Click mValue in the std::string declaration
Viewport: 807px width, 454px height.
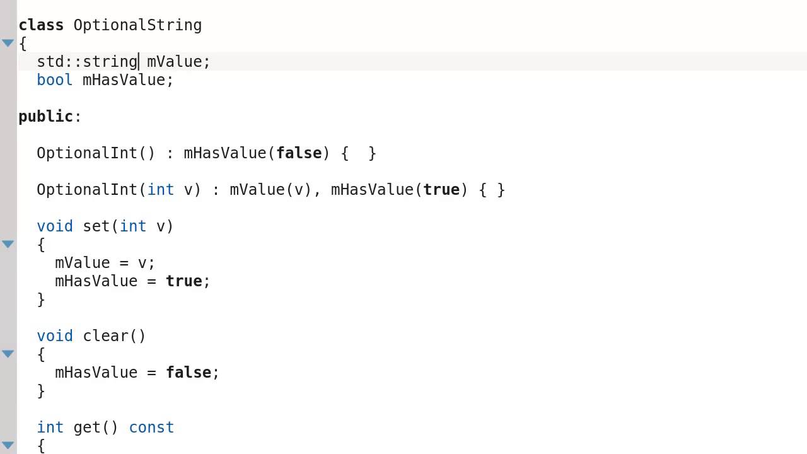pos(174,62)
